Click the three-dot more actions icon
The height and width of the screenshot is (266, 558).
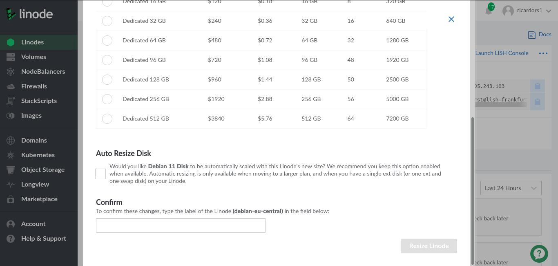pos(543,53)
